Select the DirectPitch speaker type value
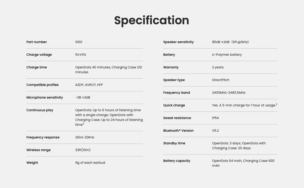 point(221,80)
